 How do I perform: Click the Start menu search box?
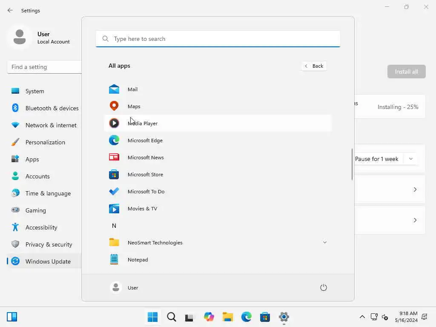click(218, 39)
